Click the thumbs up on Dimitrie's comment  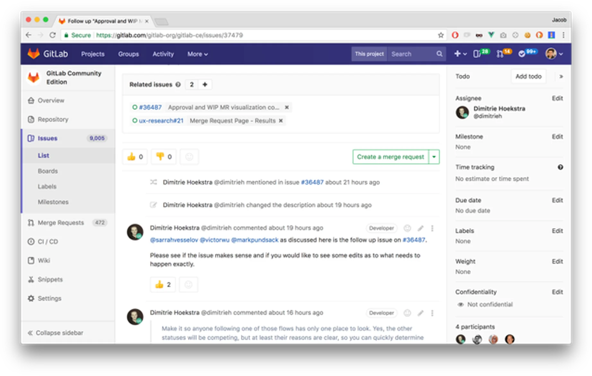pos(162,284)
